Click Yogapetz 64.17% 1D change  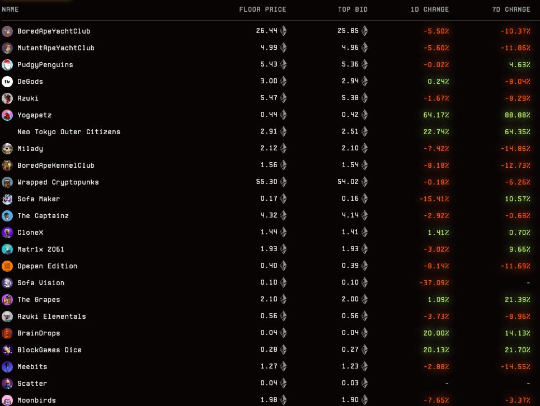tap(436, 115)
